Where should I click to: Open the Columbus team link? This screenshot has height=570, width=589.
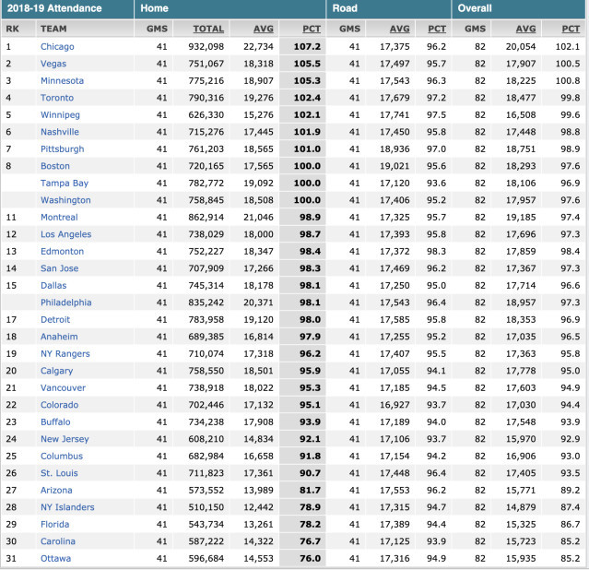tap(62, 456)
